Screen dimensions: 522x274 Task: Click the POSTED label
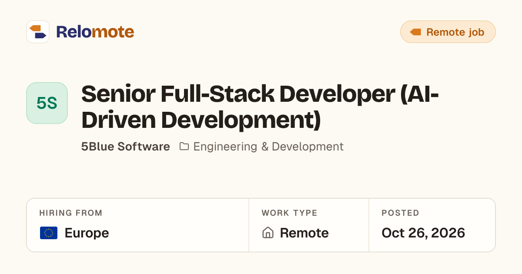[x=400, y=213]
